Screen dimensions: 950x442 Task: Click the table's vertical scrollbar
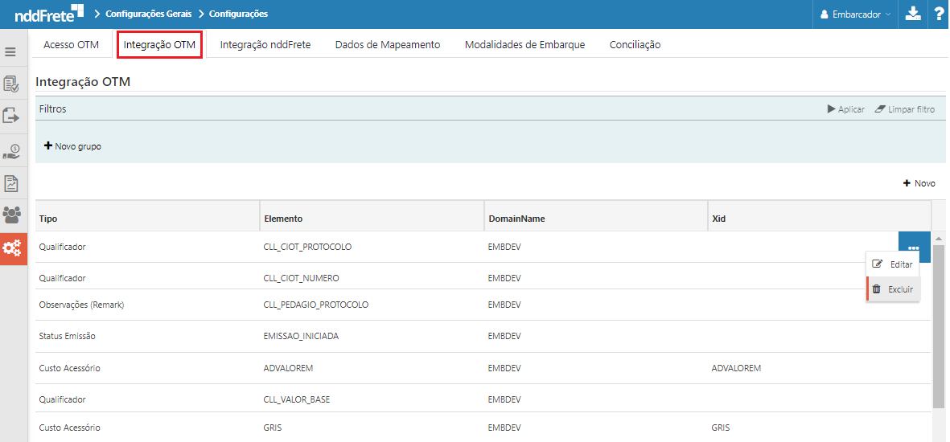click(939, 327)
